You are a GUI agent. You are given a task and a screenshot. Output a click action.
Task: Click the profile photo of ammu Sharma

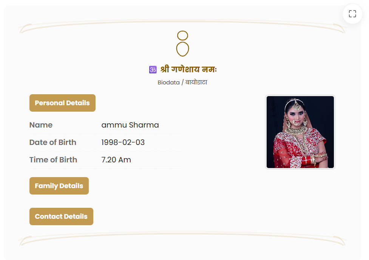click(300, 132)
